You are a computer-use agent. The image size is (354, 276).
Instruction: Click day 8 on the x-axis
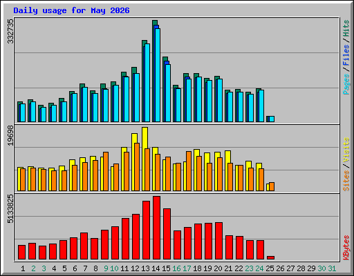tap(95, 268)
